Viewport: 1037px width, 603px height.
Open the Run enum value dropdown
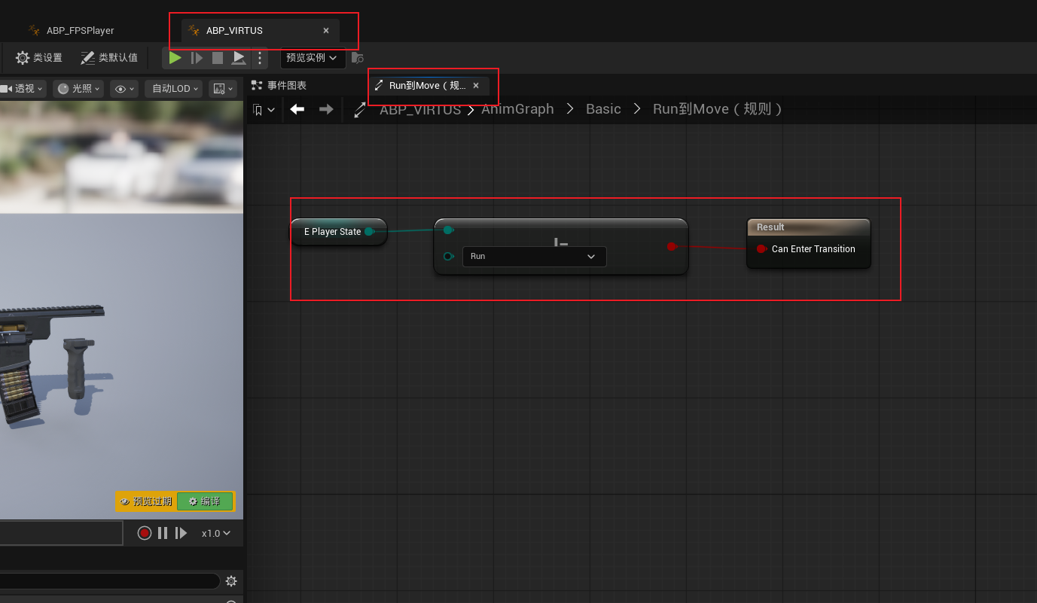point(534,257)
